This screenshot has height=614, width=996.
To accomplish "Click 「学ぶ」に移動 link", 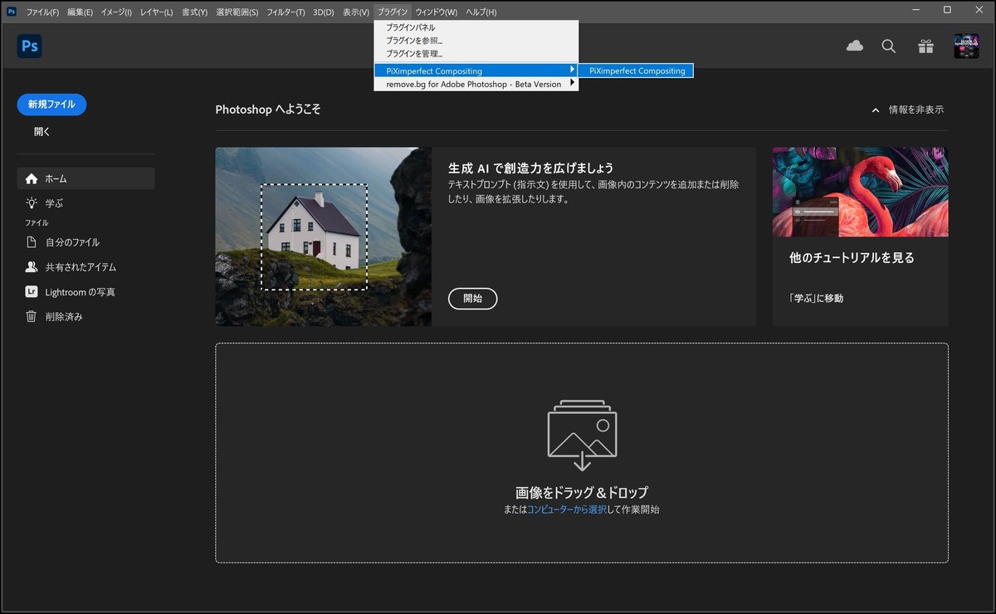I will pos(816,298).
